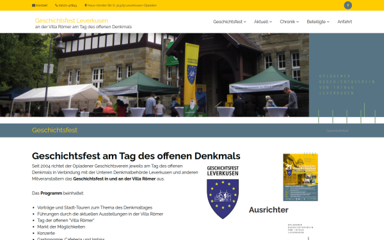Click the phone number 02171-47843

[x=68, y=5]
